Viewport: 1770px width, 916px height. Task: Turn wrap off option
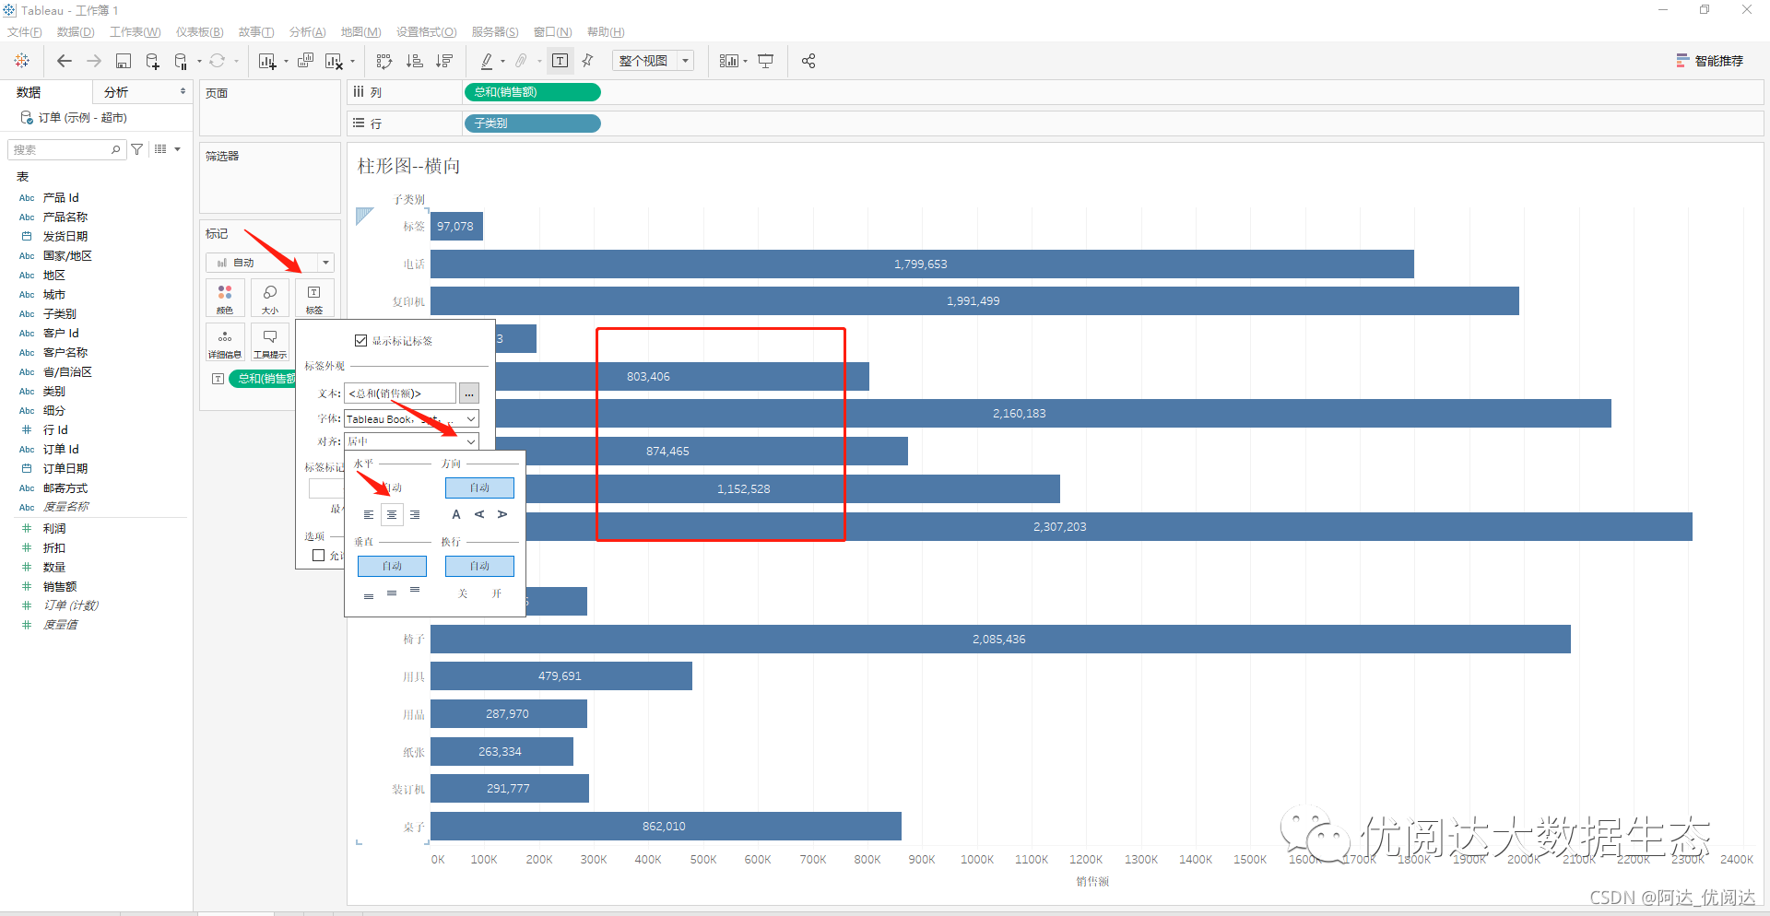click(463, 593)
